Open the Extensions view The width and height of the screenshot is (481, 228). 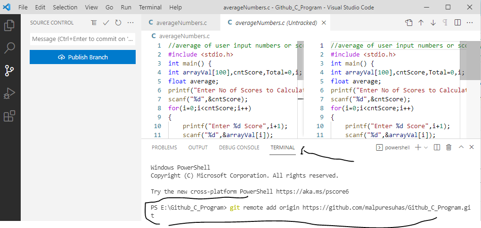9,116
